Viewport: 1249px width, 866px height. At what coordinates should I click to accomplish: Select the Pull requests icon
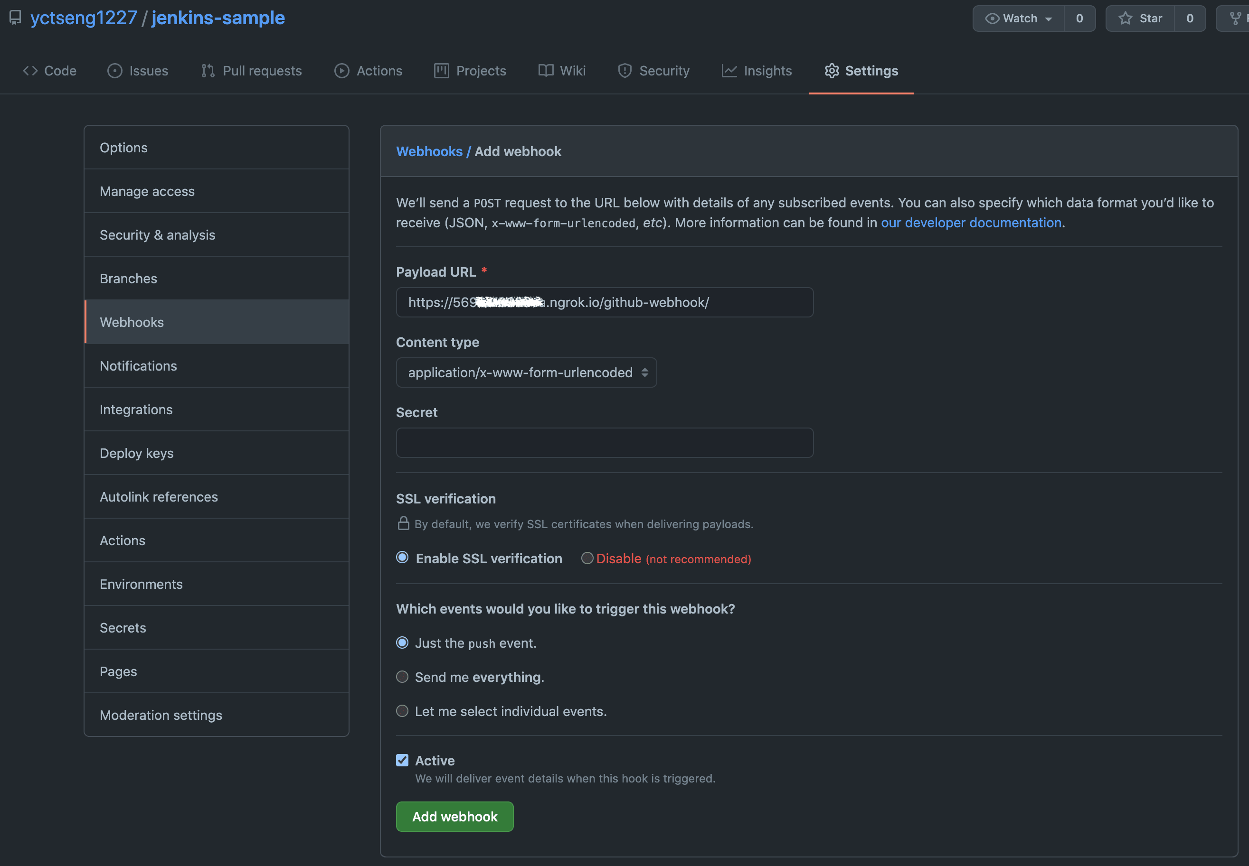pos(207,71)
